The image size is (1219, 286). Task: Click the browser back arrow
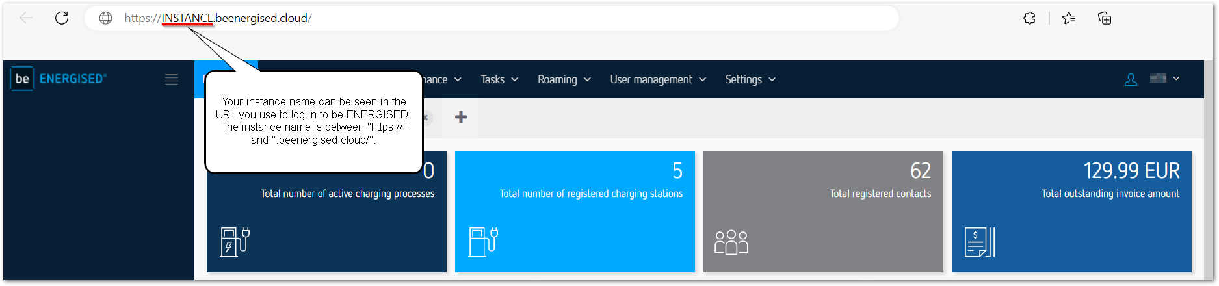tap(26, 18)
